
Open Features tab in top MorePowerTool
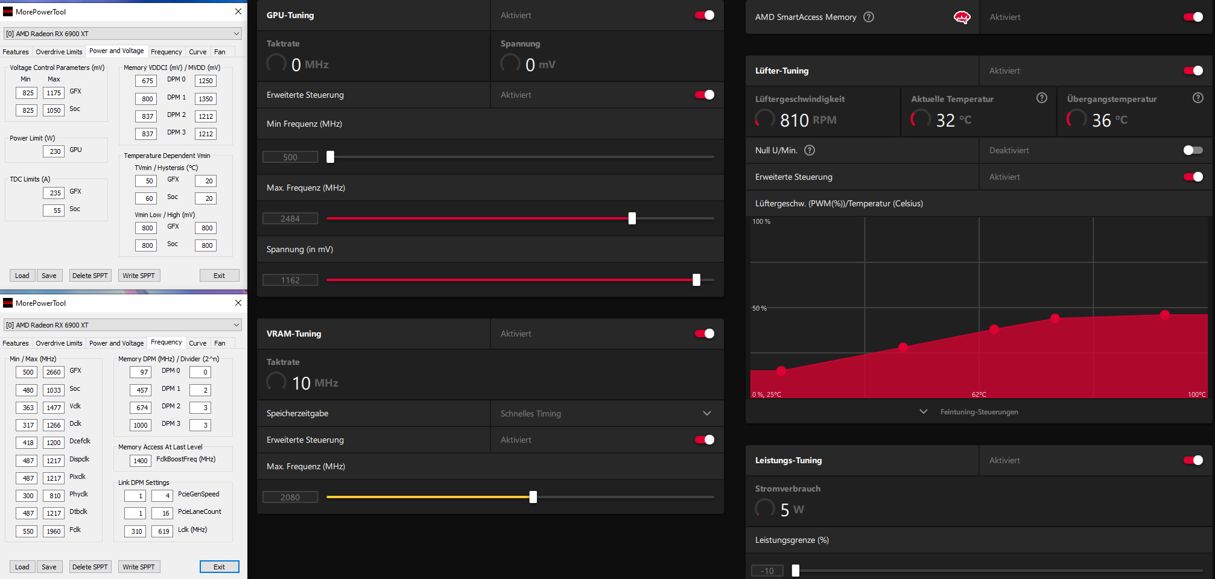[16, 52]
